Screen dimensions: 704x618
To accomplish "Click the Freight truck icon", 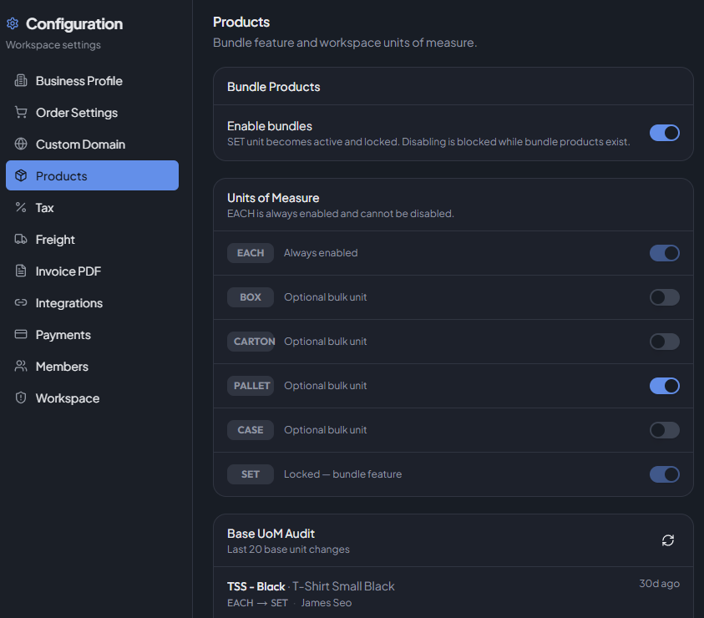I will coord(21,239).
